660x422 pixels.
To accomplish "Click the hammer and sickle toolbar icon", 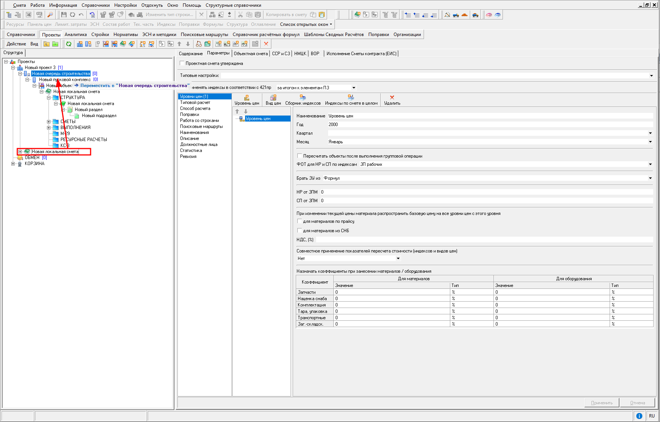I will click(x=447, y=15).
